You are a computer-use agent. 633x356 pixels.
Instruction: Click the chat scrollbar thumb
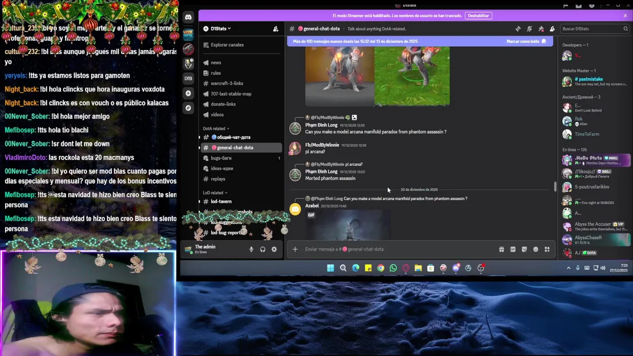(x=555, y=187)
